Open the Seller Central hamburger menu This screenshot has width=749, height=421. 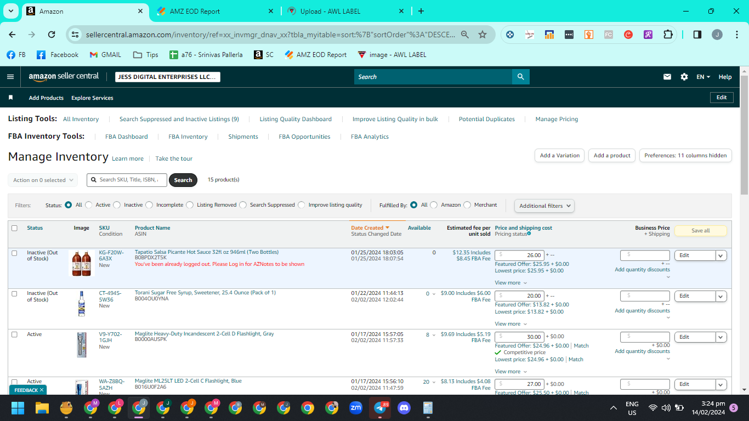[x=10, y=77]
